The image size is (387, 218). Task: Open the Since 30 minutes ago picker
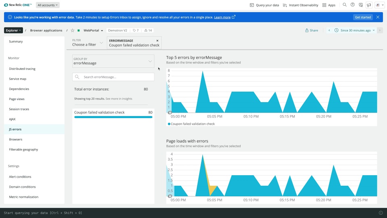(356, 30)
